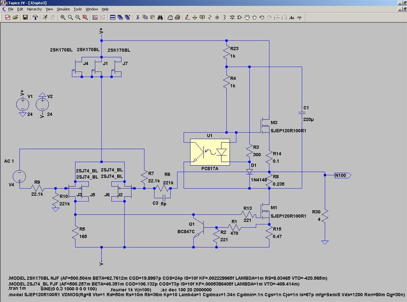The image size is (407, 302).
Task: Click the Halt hand icon
Action: click(x=53, y=17)
